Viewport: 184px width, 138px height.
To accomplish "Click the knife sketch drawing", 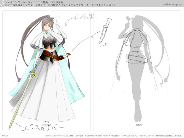I will [x=105, y=31].
